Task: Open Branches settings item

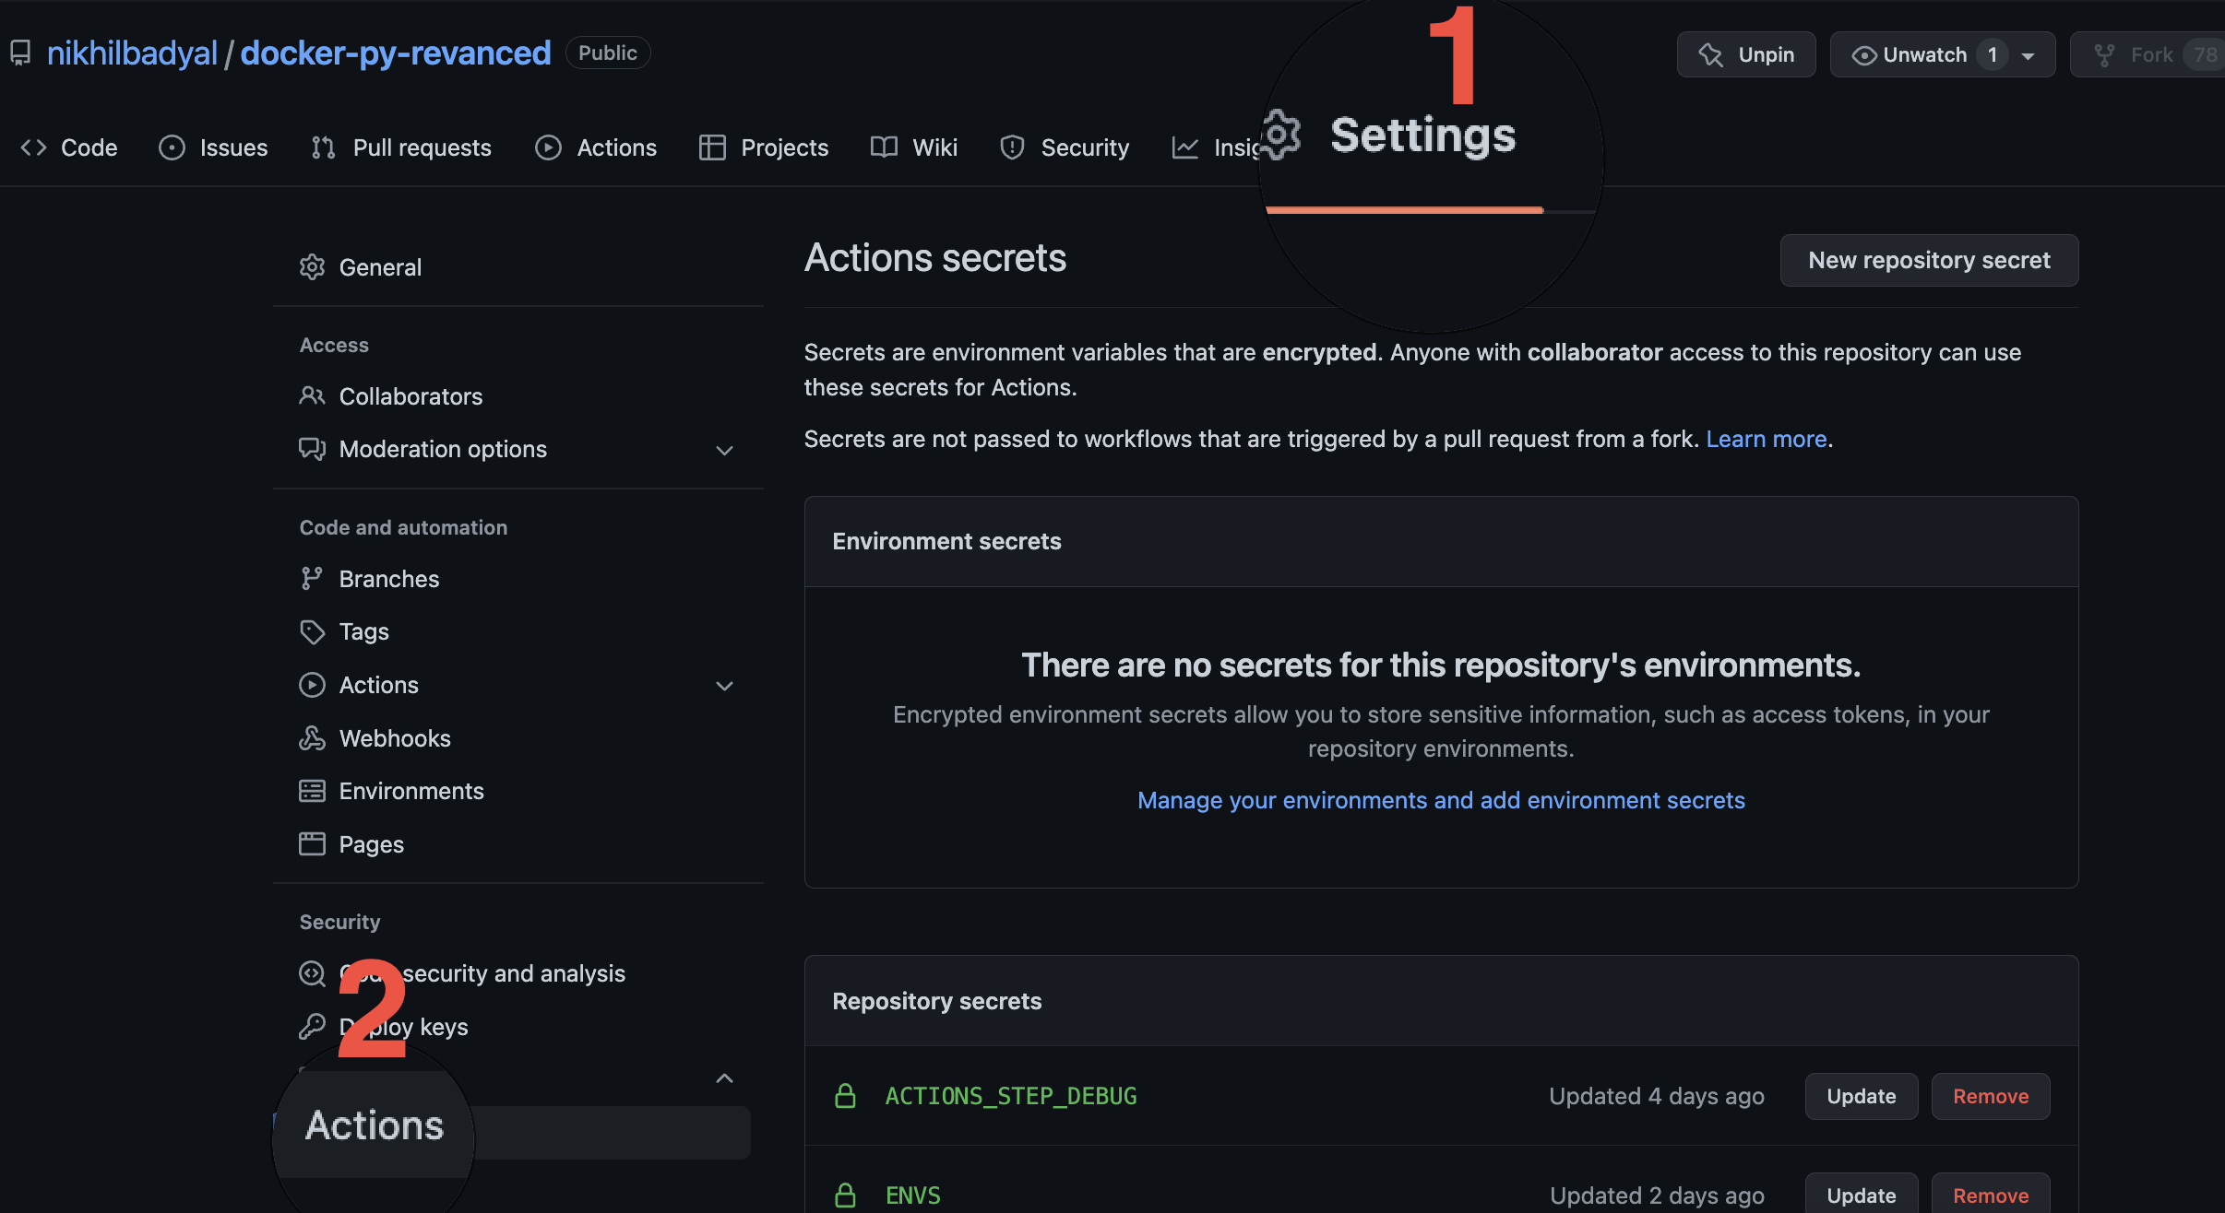Action: [388, 579]
